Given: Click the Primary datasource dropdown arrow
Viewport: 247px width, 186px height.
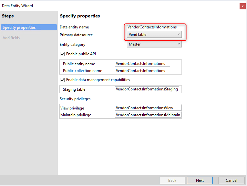Looking at the screenshot, I should pos(179,35).
